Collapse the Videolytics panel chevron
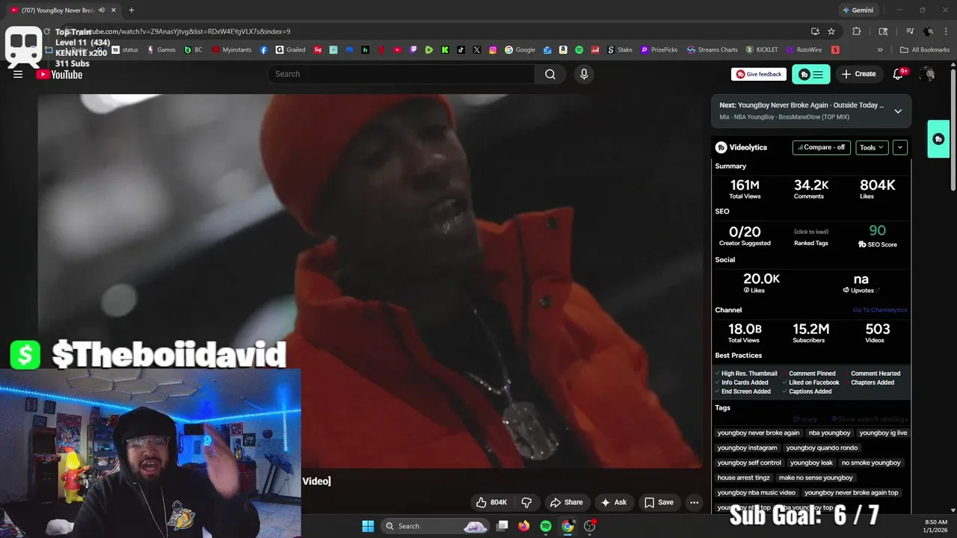The height and width of the screenshot is (538, 957). [x=900, y=147]
